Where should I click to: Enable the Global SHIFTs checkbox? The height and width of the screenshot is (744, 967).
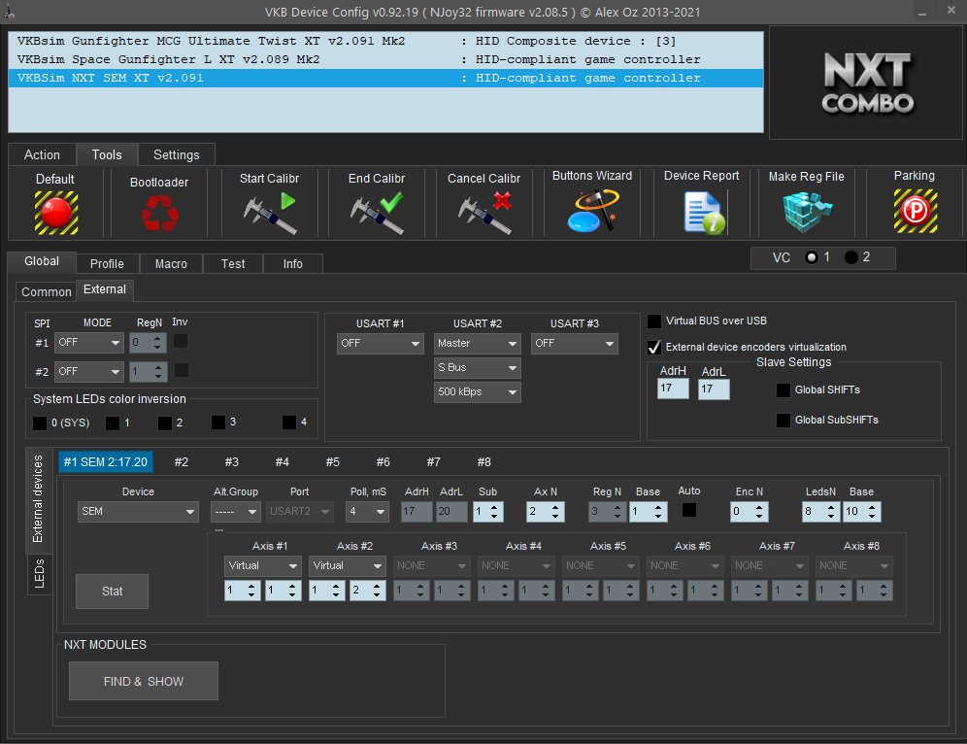pyautogui.click(x=784, y=390)
